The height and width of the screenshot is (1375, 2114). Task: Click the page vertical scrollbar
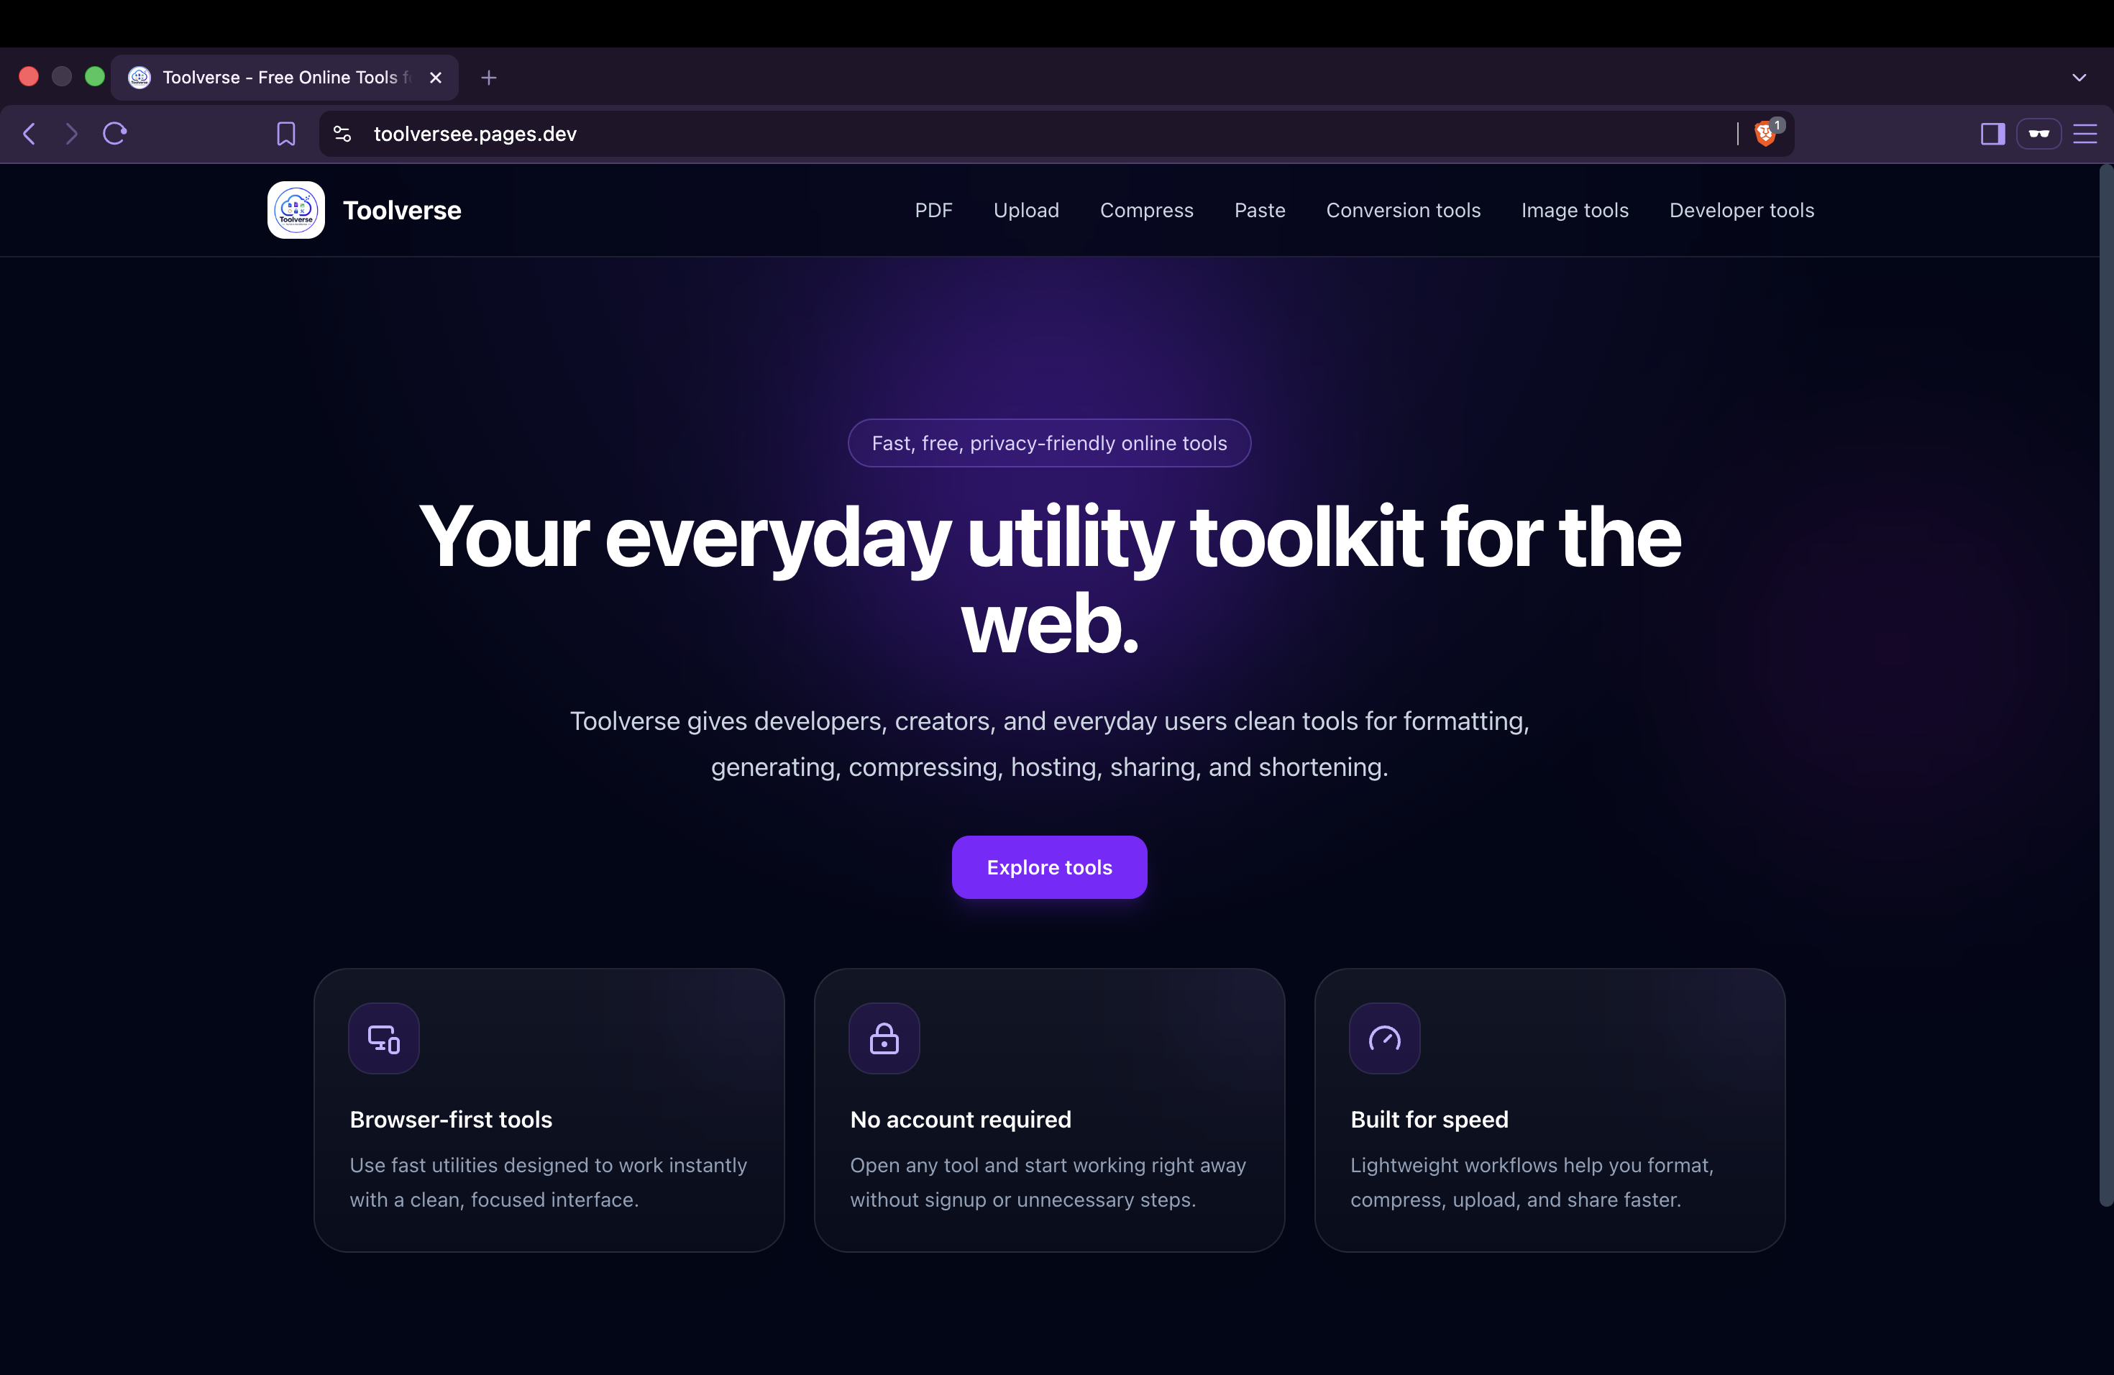[x=2106, y=684]
